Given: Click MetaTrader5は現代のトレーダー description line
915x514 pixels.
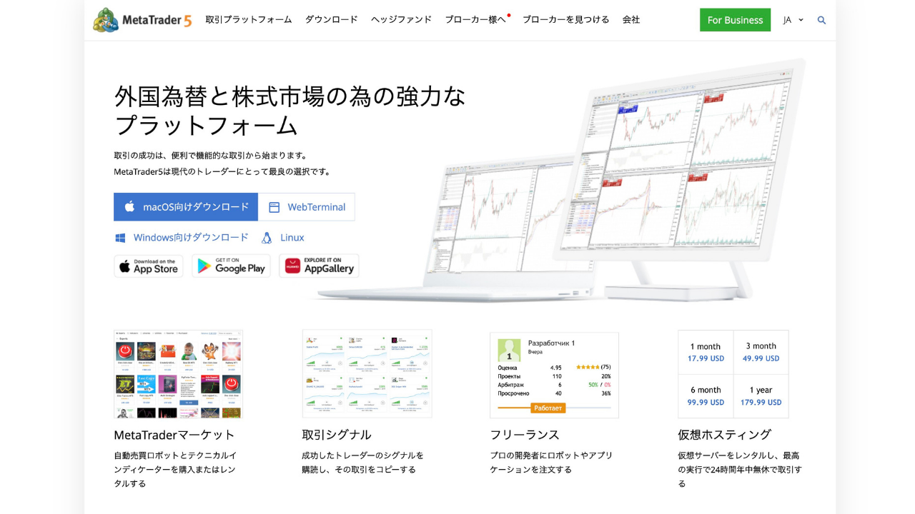Looking at the screenshot, I should click(x=222, y=171).
